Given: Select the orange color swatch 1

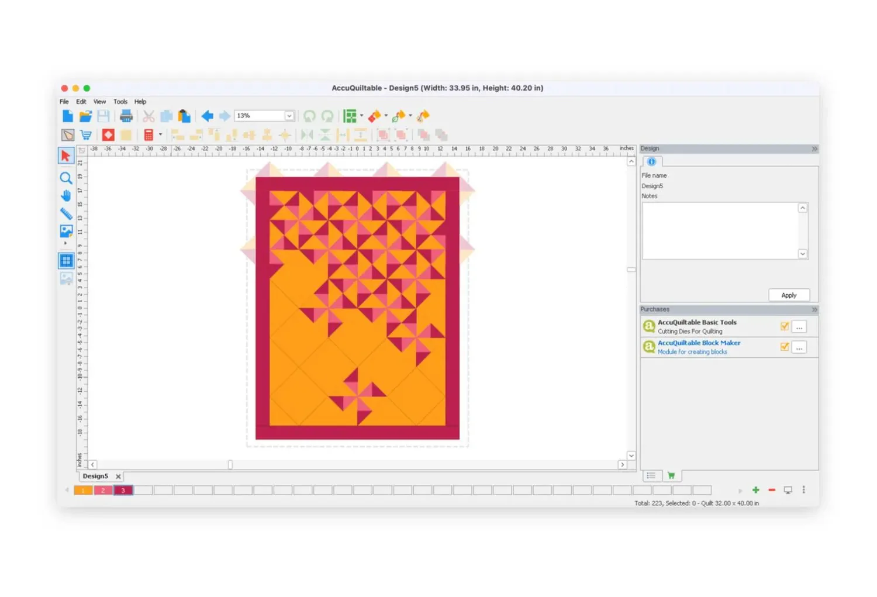Looking at the screenshot, I should pyautogui.click(x=83, y=491).
